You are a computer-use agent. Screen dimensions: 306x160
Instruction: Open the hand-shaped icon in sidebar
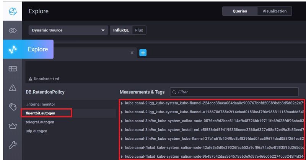tap(13, 107)
